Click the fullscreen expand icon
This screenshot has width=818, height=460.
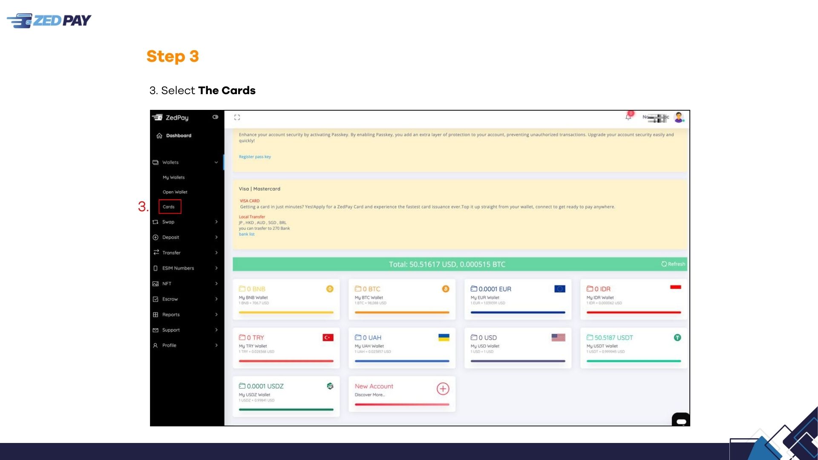pos(237,118)
